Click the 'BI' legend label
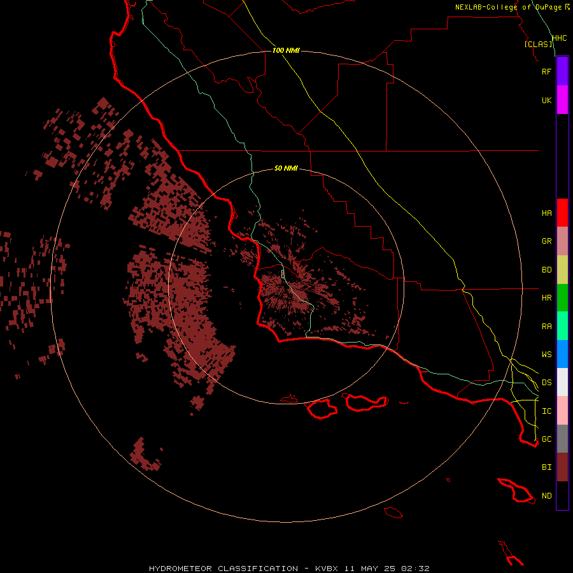 [546, 467]
